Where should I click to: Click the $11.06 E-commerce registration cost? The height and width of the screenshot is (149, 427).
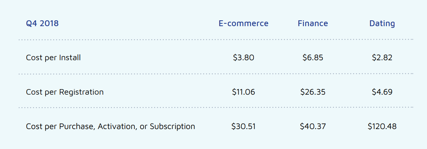(x=243, y=92)
